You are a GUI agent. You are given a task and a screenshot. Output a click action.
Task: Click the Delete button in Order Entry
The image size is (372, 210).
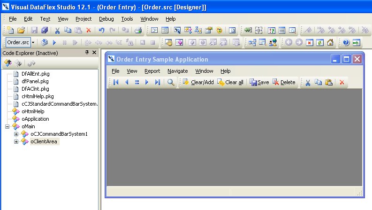[x=284, y=82]
